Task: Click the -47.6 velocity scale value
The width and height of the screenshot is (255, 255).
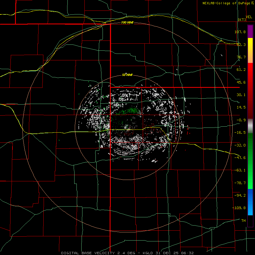Action: coord(240,158)
